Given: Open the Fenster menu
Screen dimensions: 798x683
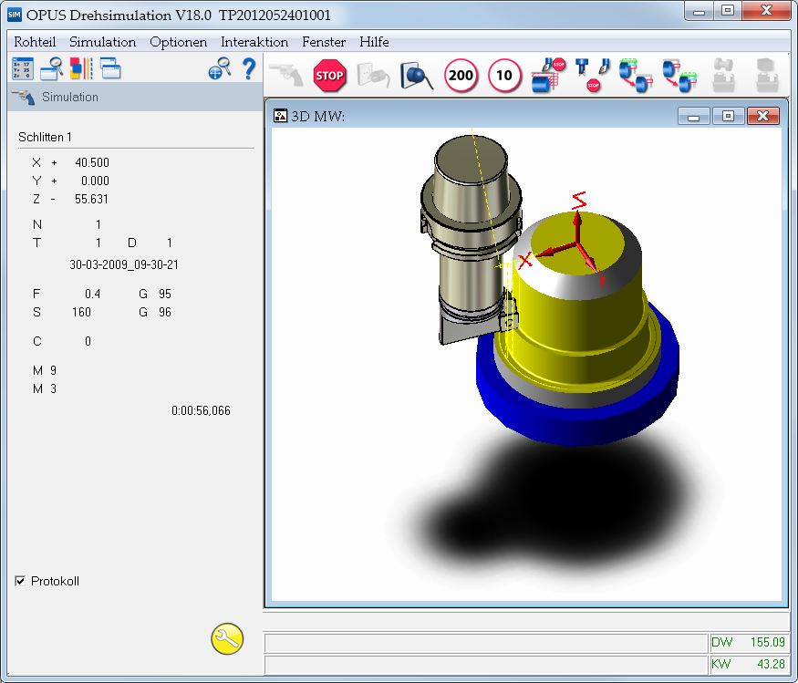Looking at the screenshot, I should pyautogui.click(x=324, y=42).
